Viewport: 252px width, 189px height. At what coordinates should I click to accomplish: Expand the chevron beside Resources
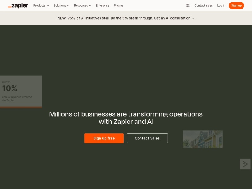tap(90, 6)
